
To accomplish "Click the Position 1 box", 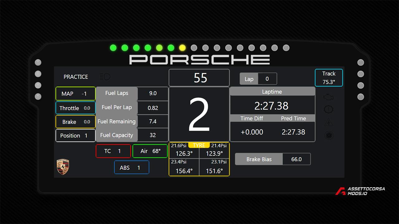I will click(75, 136).
